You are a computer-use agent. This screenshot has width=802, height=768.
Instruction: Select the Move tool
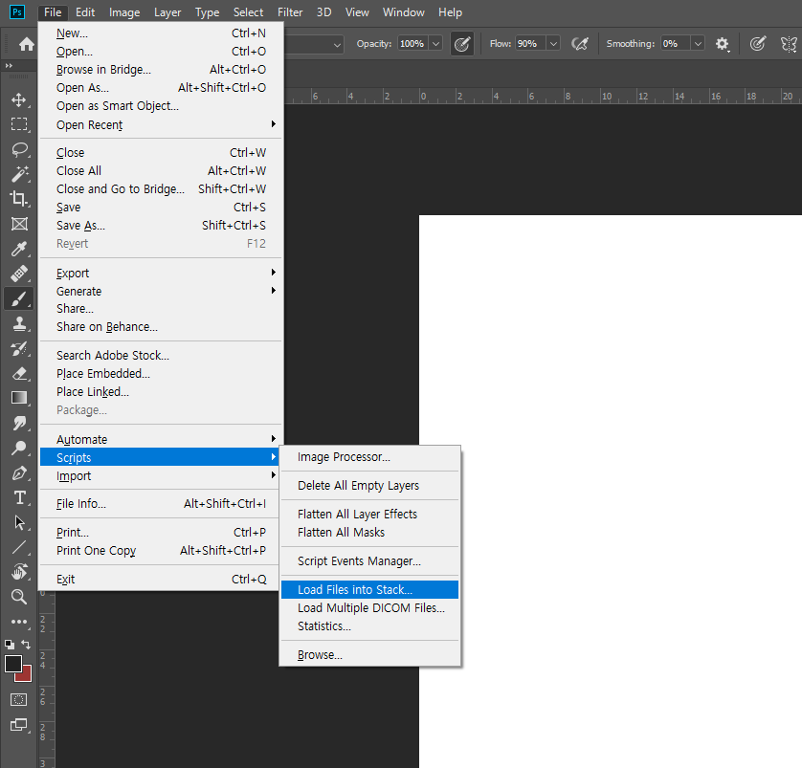pos(19,99)
